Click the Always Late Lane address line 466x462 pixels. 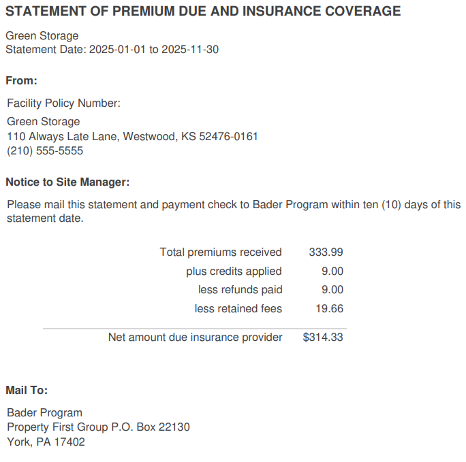click(x=132, y=137)
